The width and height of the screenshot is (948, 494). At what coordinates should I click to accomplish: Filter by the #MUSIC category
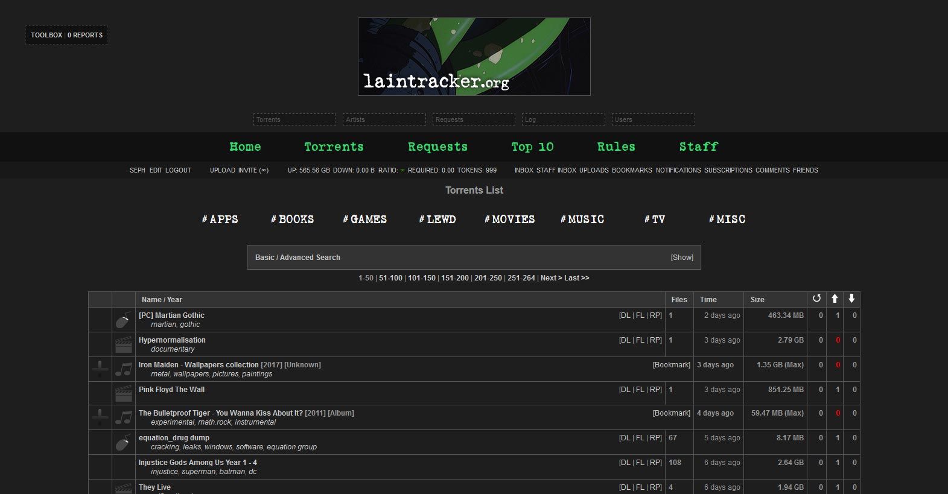point(582,220)
